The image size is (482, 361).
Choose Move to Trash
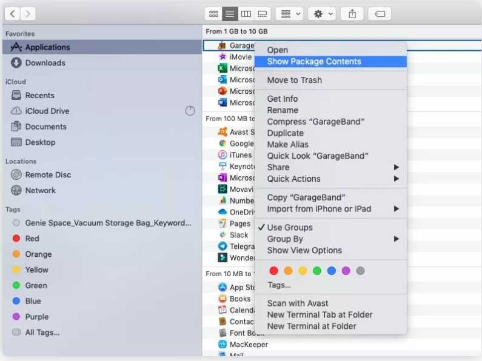(331, 80)
